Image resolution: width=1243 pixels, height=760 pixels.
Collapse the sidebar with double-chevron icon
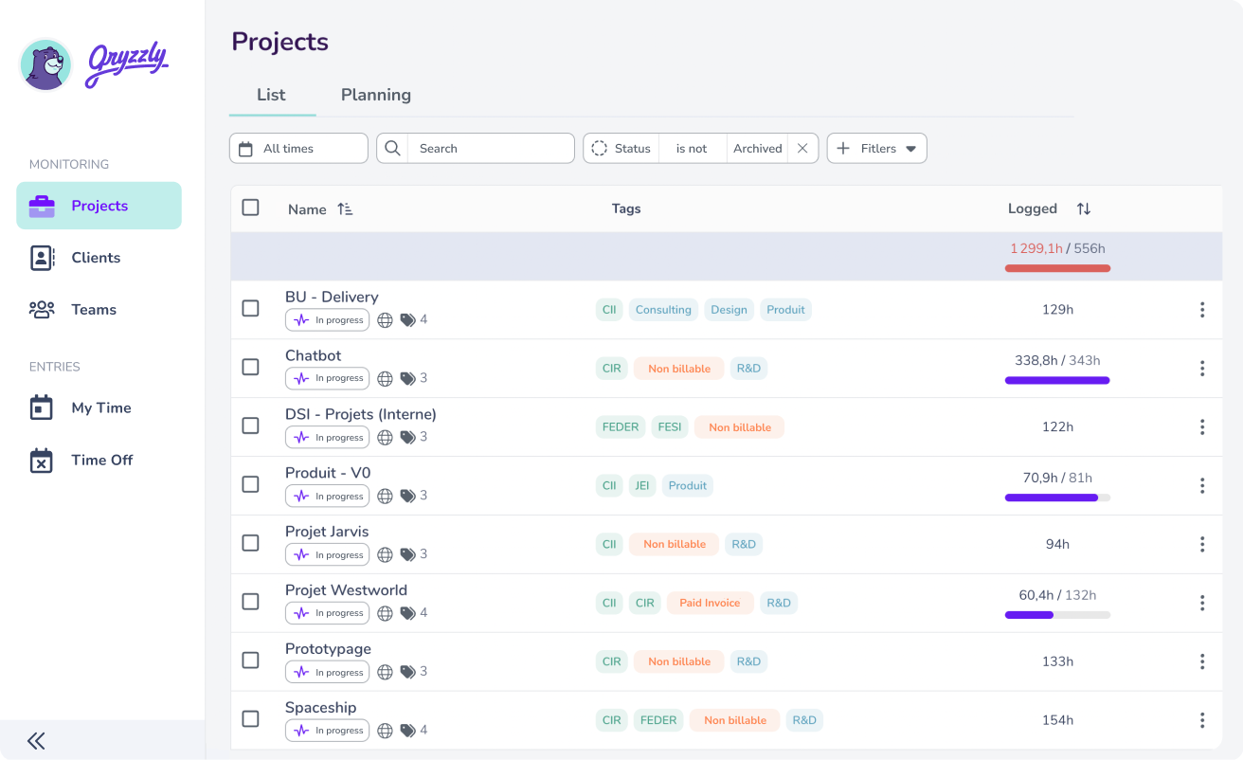tap(36, 740)
